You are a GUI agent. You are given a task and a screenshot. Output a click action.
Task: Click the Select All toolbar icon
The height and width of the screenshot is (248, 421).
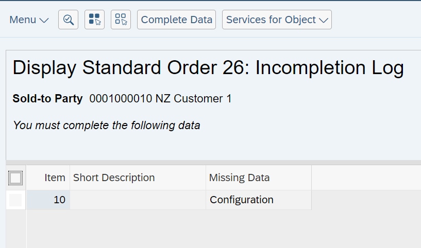click(94, 20)
